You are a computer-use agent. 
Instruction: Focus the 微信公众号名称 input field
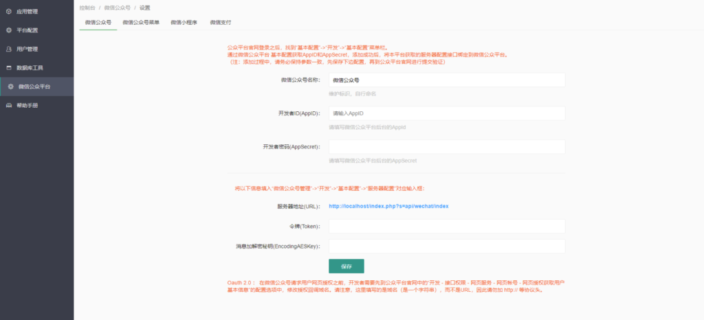[447, 80]
